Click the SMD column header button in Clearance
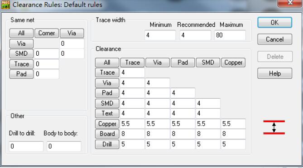303x168 pixels. point(208,62)
